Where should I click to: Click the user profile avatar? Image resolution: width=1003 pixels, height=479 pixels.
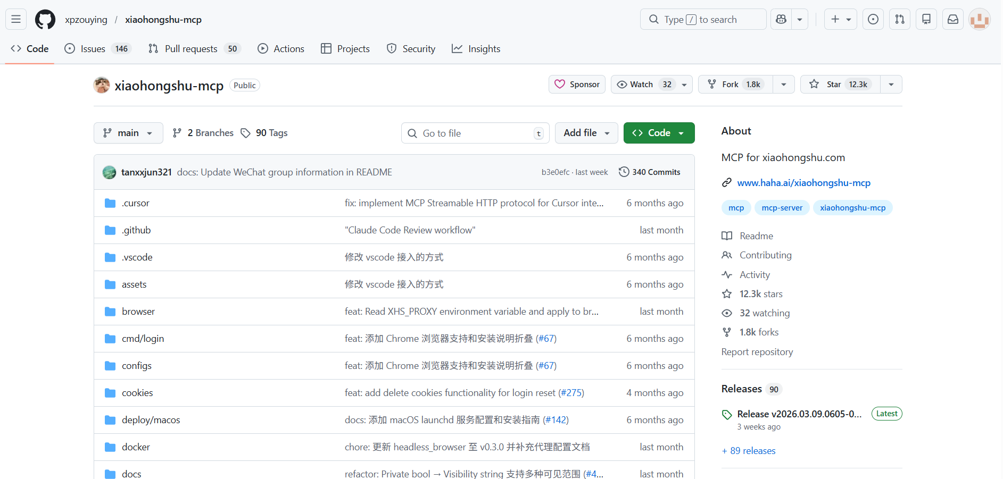pos(979,20)
